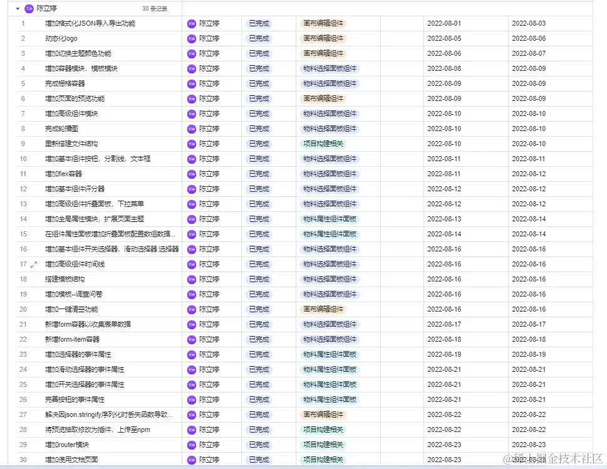Click the 已完成 status in row 22
This screenshot has height=469, width=607.
259,340
